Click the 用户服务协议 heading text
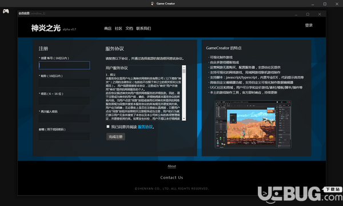 117,68
